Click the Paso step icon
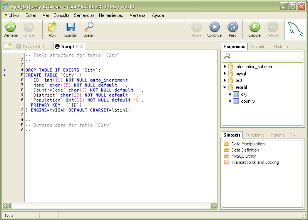 point(233,27)
